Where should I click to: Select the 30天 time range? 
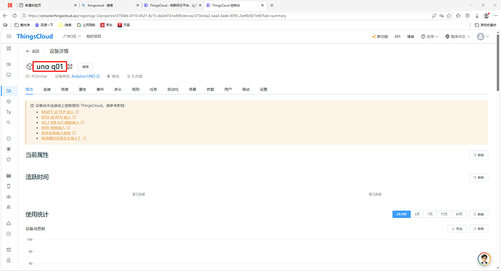tap(459, 214)
